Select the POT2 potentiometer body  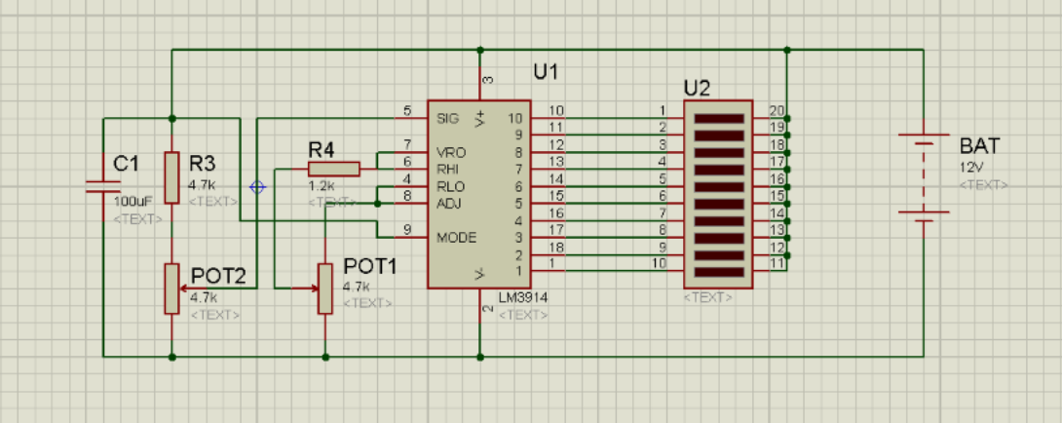coord(171,288)
